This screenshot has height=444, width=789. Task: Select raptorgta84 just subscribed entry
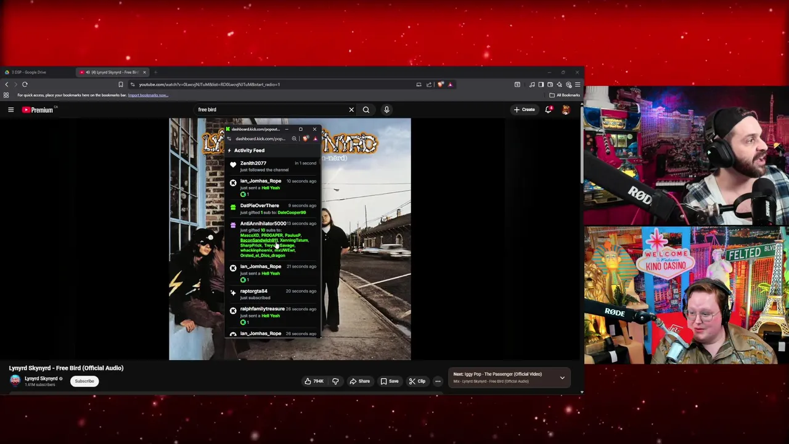coord(273,294)
